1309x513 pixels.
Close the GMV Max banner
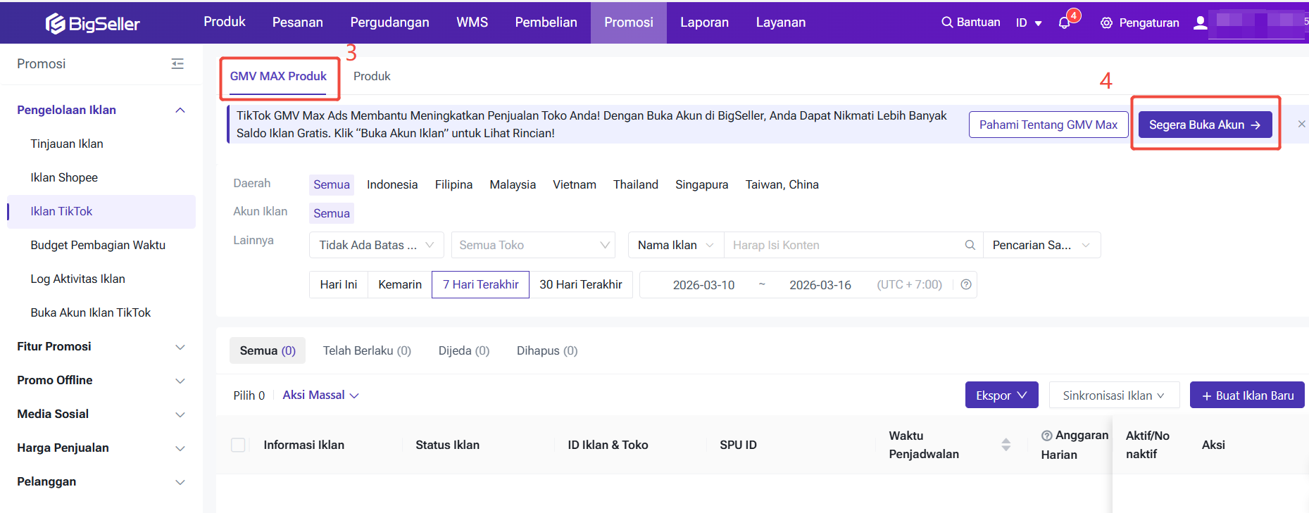pyautogui.click(x=1301, y=124)
